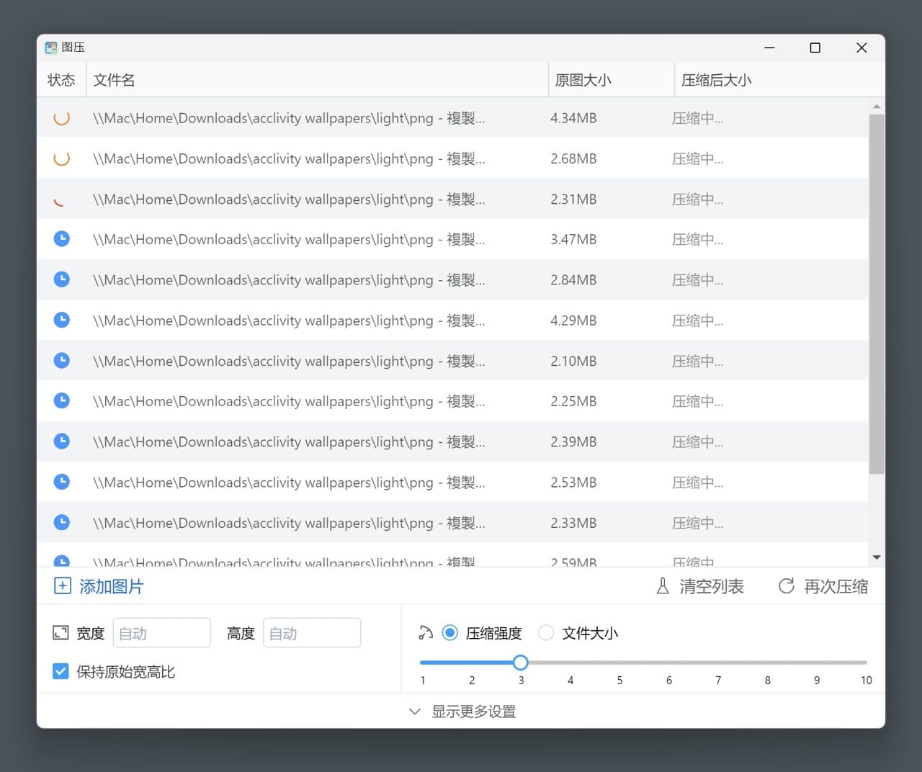Click the spinner icon in the 4.34MB row

(x=62, y=117)
